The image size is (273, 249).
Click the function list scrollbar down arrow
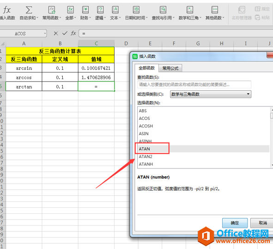[x=272, y=165]
